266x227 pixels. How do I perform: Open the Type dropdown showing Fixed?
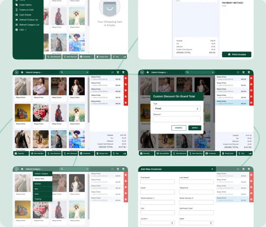click(177, 109)
